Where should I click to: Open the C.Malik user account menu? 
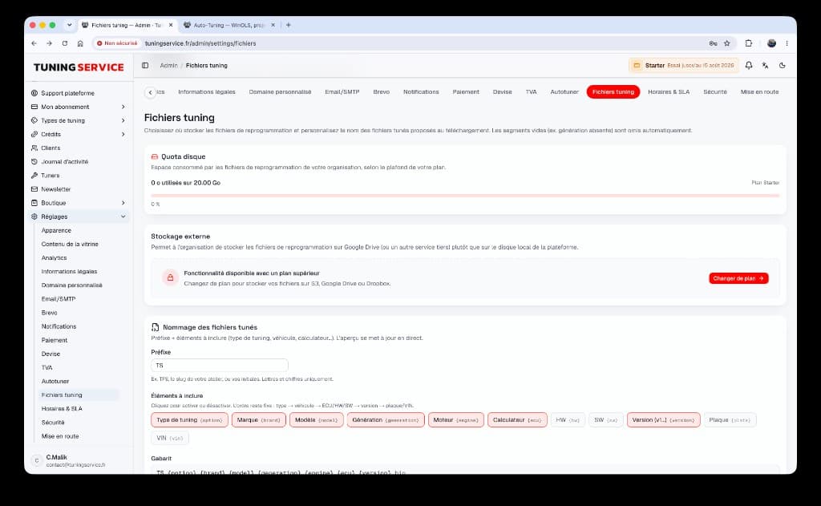pyautogui.click(x=79, y=460)
